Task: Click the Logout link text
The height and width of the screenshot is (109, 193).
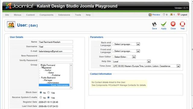Action: [x=184, y=15]
